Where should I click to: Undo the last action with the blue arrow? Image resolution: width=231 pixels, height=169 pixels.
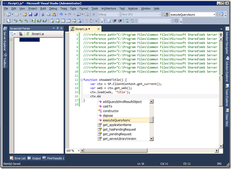tap(61, 14)
